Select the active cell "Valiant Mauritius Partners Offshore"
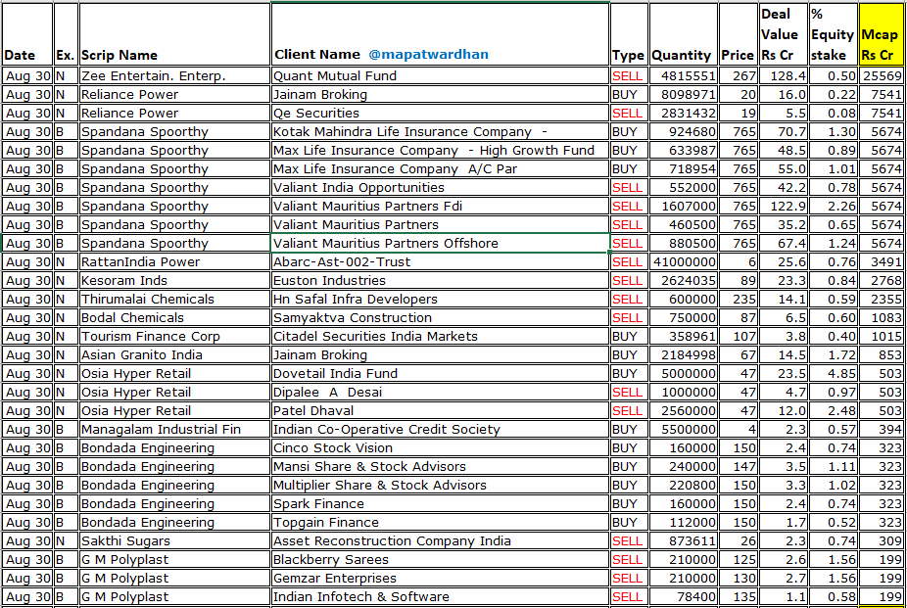The width and height of the screenshot is (907, 608). (x=440, y=244)
